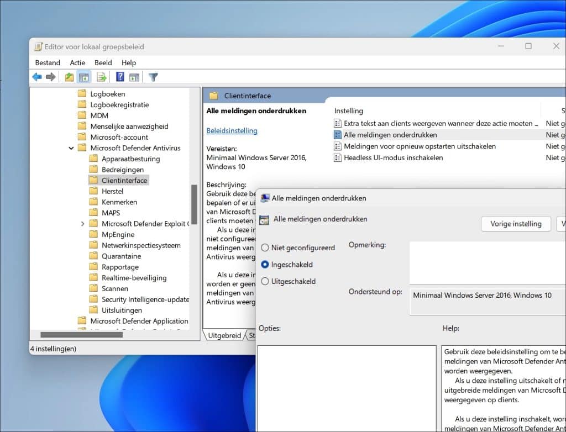The height and width of the screenshot is (432, 566).
Task: Click the MAPS folder icon
Action: (x=93, y=213)
